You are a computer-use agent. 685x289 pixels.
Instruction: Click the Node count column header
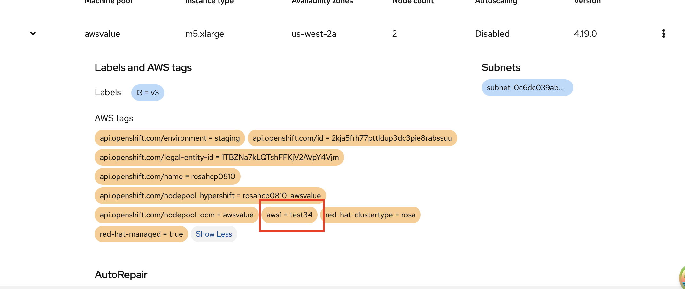(413, 2)
